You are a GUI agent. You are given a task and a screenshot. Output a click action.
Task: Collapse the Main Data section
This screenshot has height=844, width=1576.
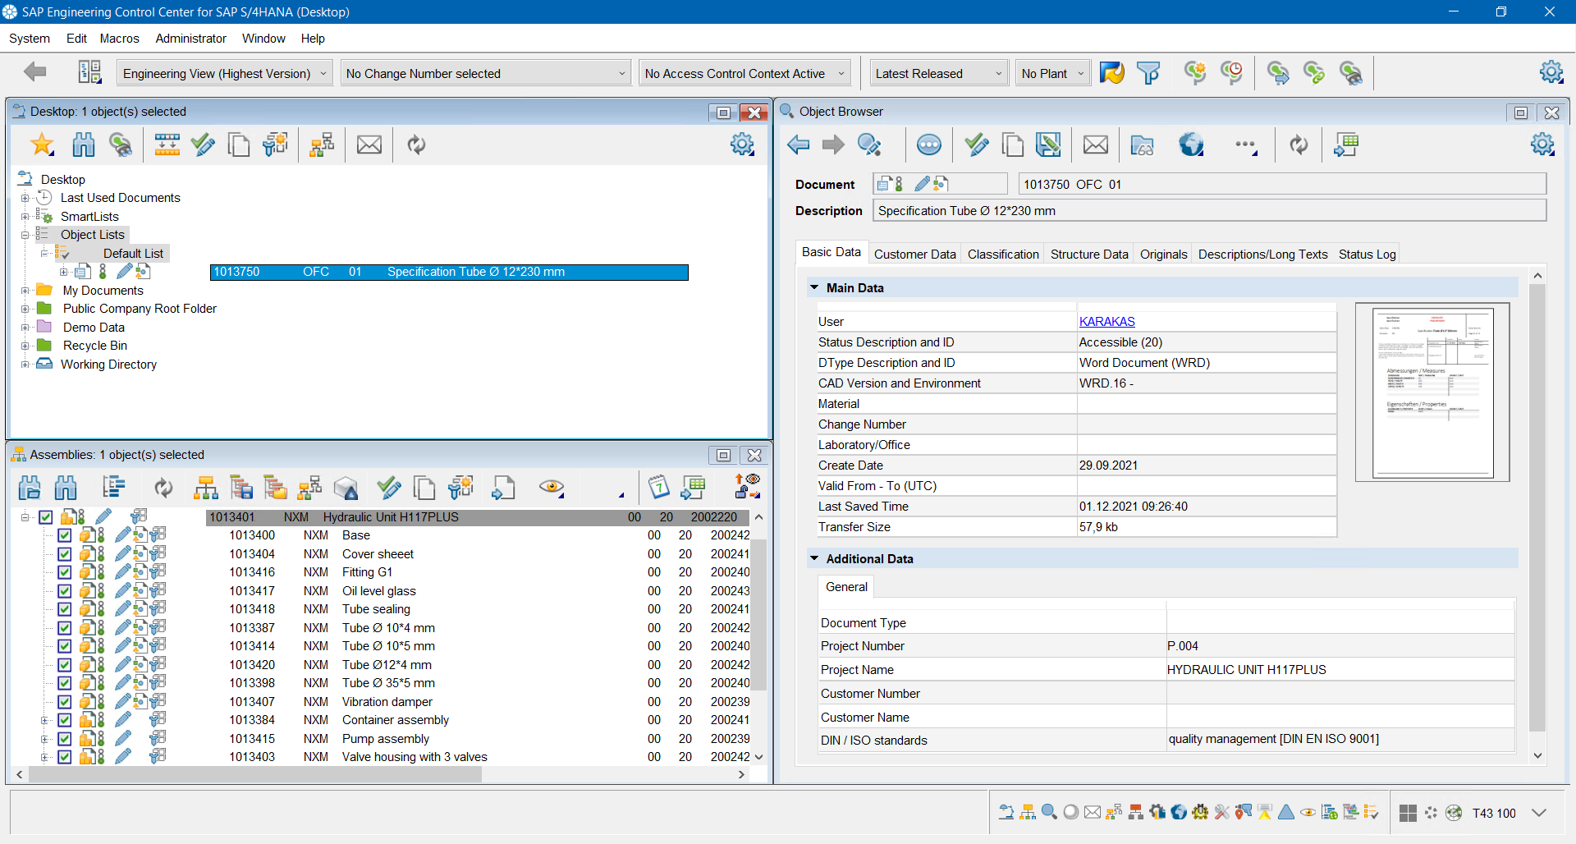point(814,287)
